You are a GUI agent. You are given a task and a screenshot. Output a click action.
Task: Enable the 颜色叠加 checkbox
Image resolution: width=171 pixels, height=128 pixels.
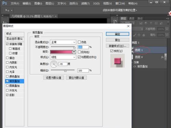click(7, 76)
